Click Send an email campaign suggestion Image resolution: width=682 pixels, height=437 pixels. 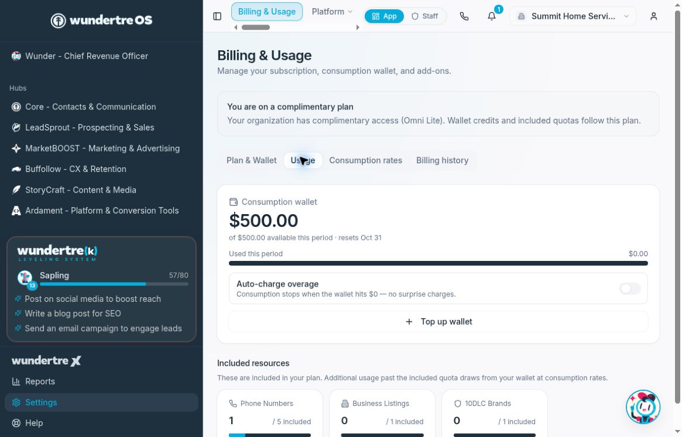tap(103, 329)
